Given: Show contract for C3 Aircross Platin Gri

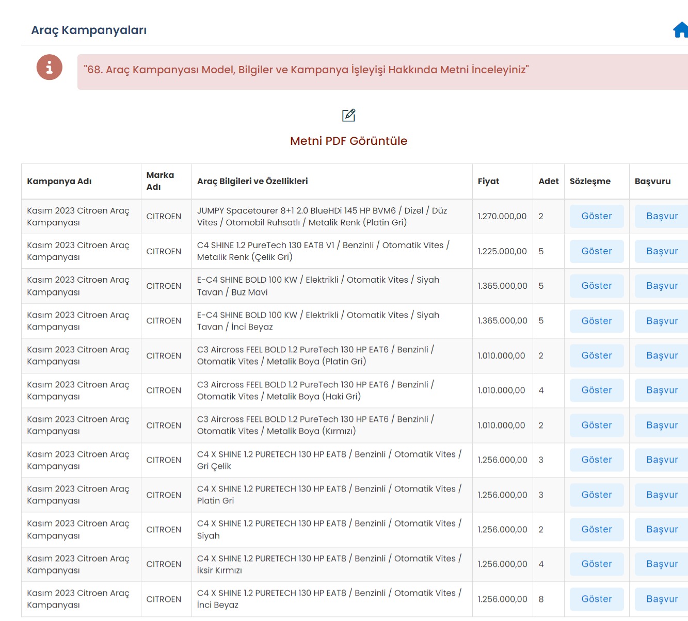Looking at the screenshot, I should point(596,355).
